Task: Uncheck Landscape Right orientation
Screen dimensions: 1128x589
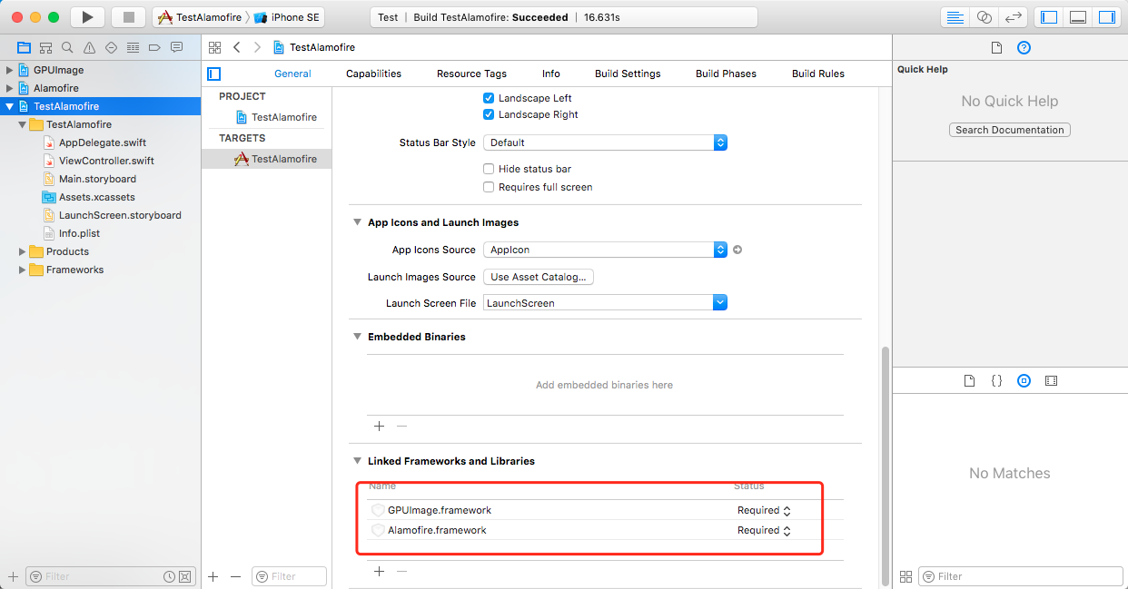Action: [489, 114]
